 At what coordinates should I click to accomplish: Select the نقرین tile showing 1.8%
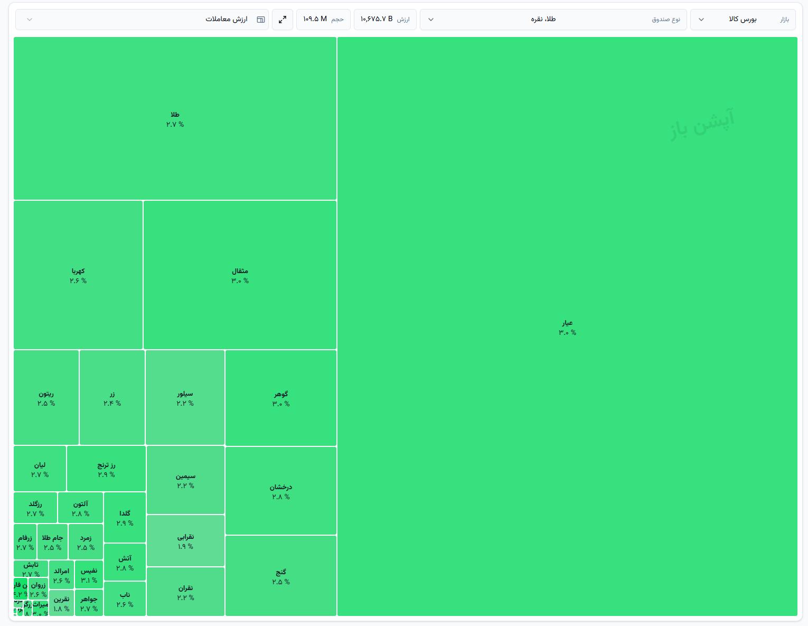[x=61, y=603]
